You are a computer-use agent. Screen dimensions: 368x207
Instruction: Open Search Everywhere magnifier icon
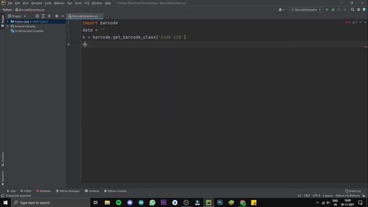(352, 10)
